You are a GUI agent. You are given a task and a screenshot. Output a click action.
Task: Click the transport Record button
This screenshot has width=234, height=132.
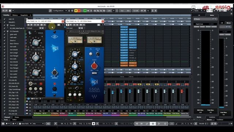coord(165,124)
